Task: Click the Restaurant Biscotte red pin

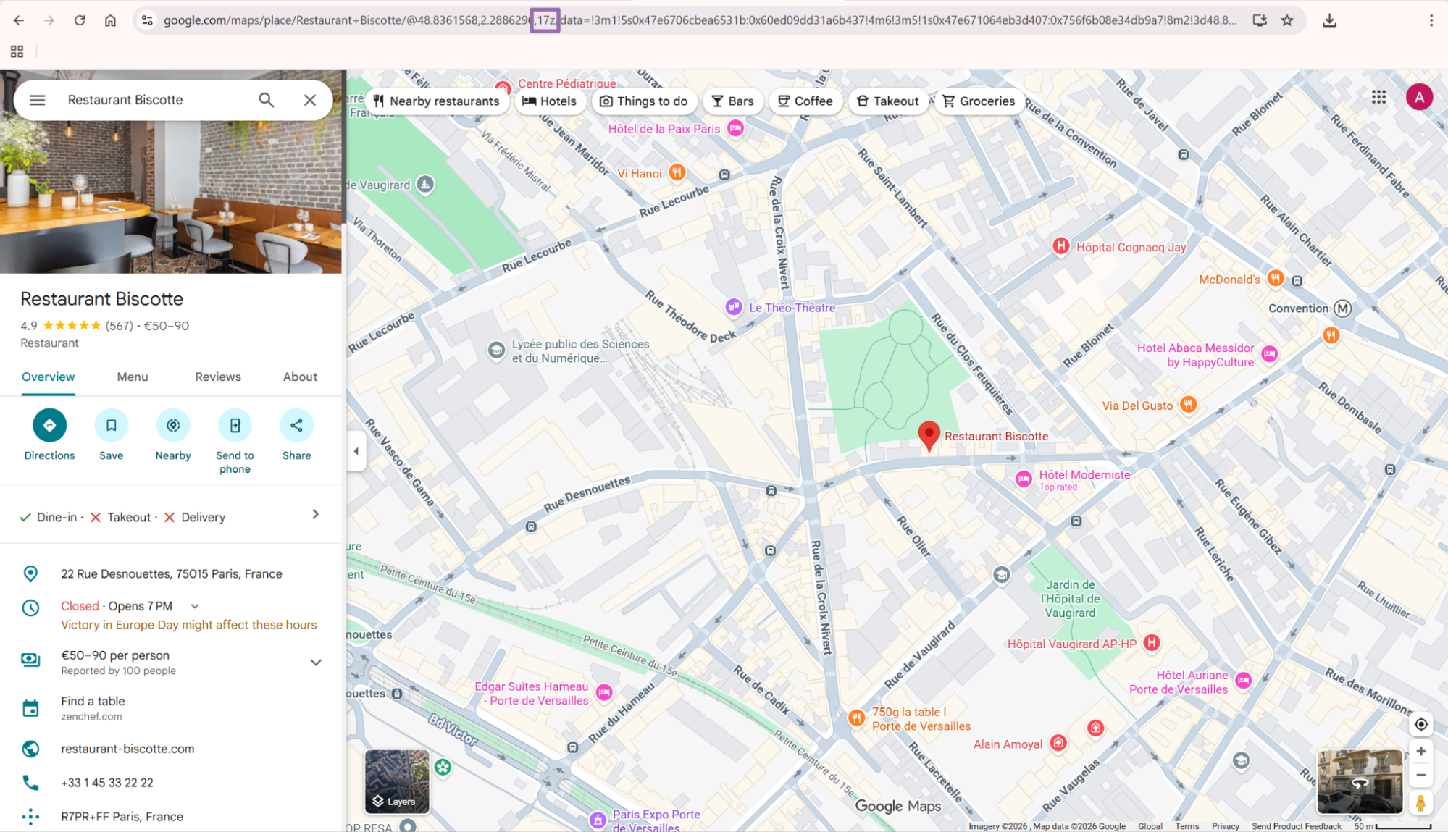Action: click(x=929, y=437)
